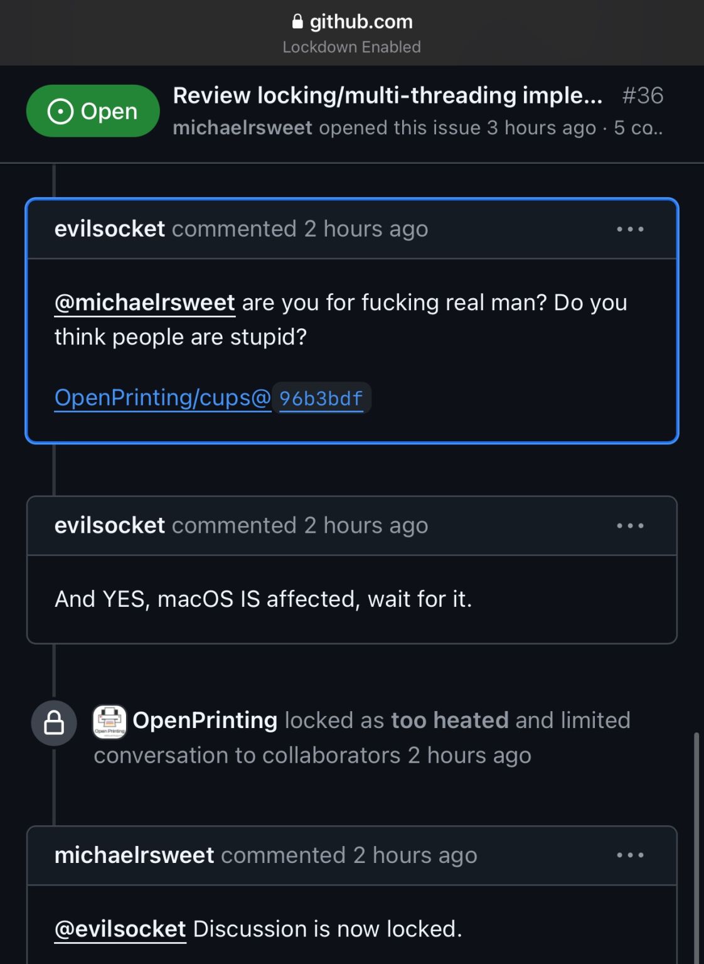Open the issue title Review locking/multi-threading
The image size is (704, 964).
pos(387,95)
